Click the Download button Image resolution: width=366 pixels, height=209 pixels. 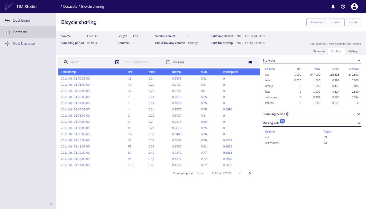click(317, 22)
